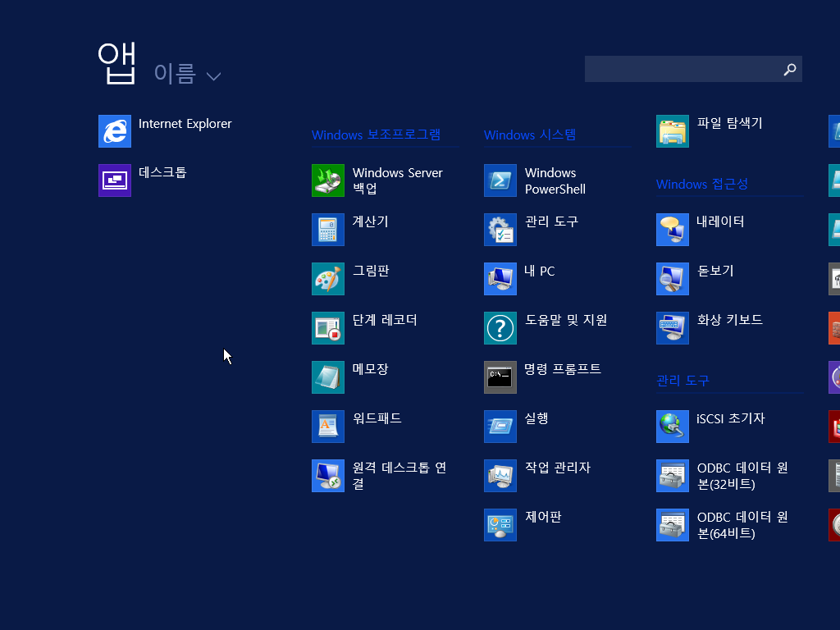
Task: Click the 화상 키보드 label text
Action: [729, 320]
